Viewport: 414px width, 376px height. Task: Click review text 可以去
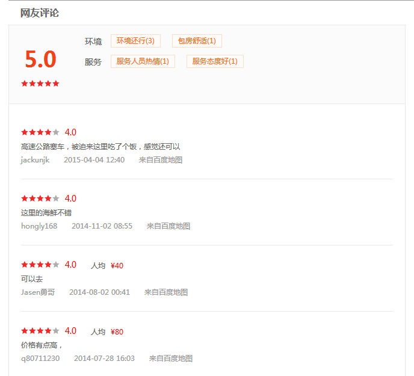(x=32, y=279)
